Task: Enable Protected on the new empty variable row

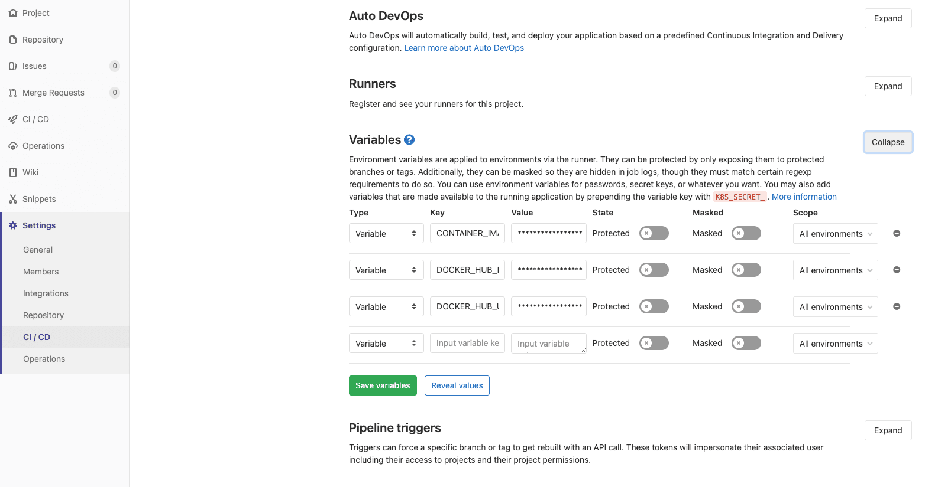Action: (x=654, y=343)
